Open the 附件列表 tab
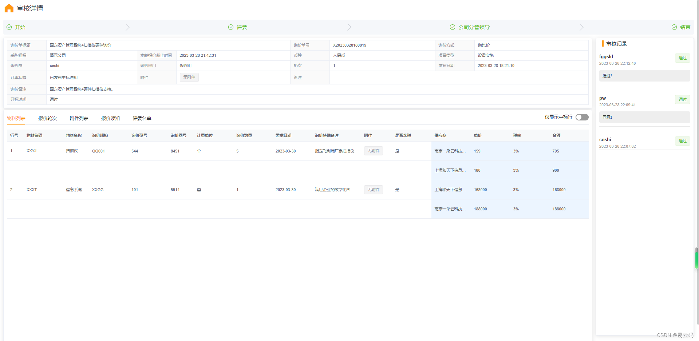Image resolution: width=699 pixels, height=341 pixels. [x=79, y=118]
